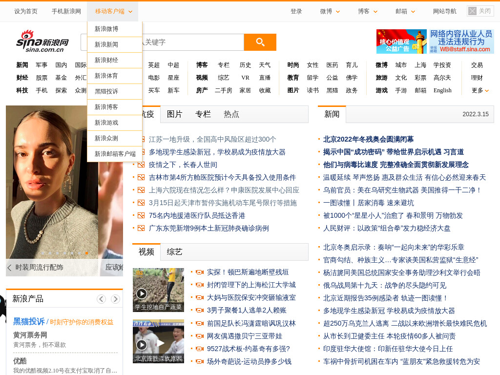
Task: Select 新浪博客 from the dropdown menu
Action: [x=114, y=107]
